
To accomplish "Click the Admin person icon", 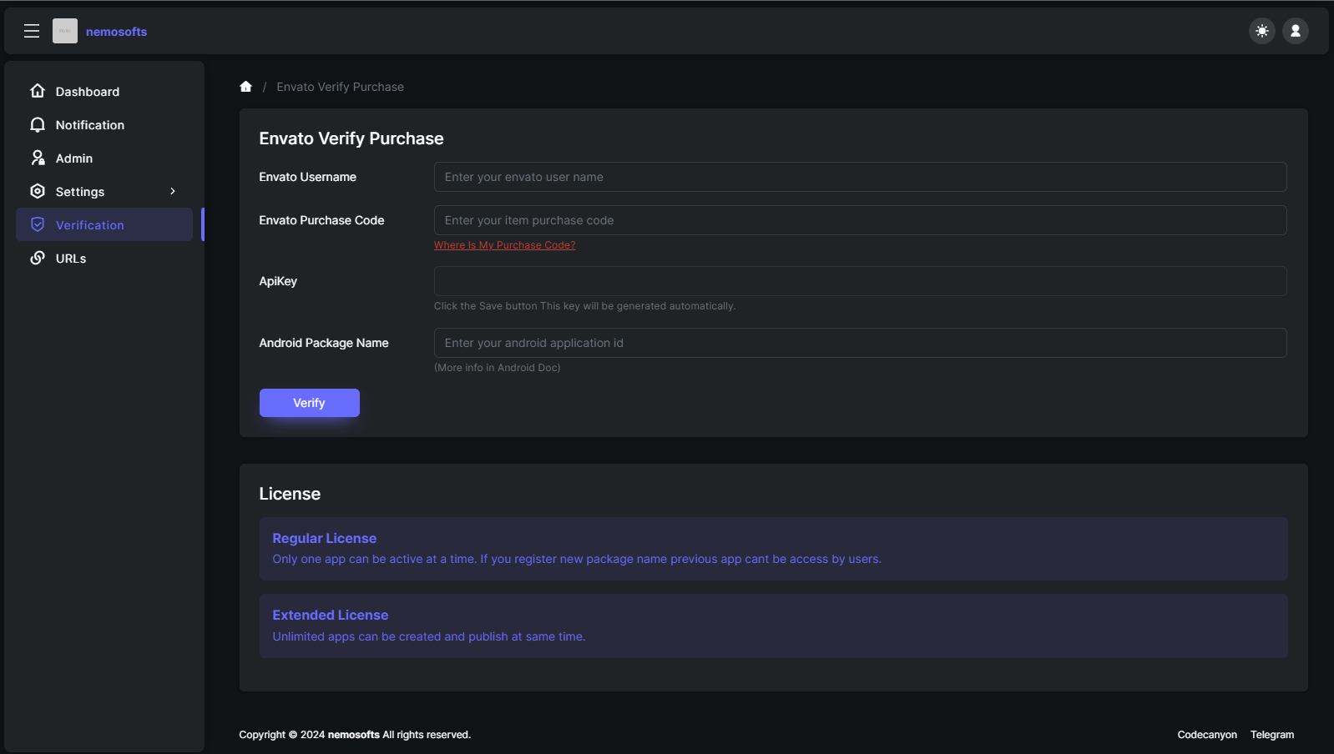I will 38,158.
